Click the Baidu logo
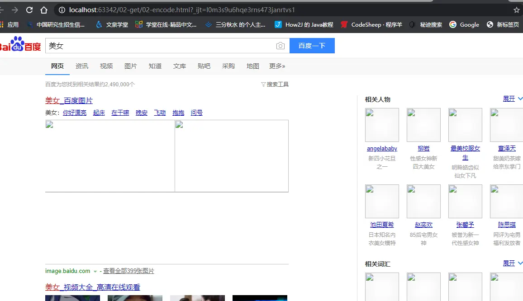 pos(20,44)
